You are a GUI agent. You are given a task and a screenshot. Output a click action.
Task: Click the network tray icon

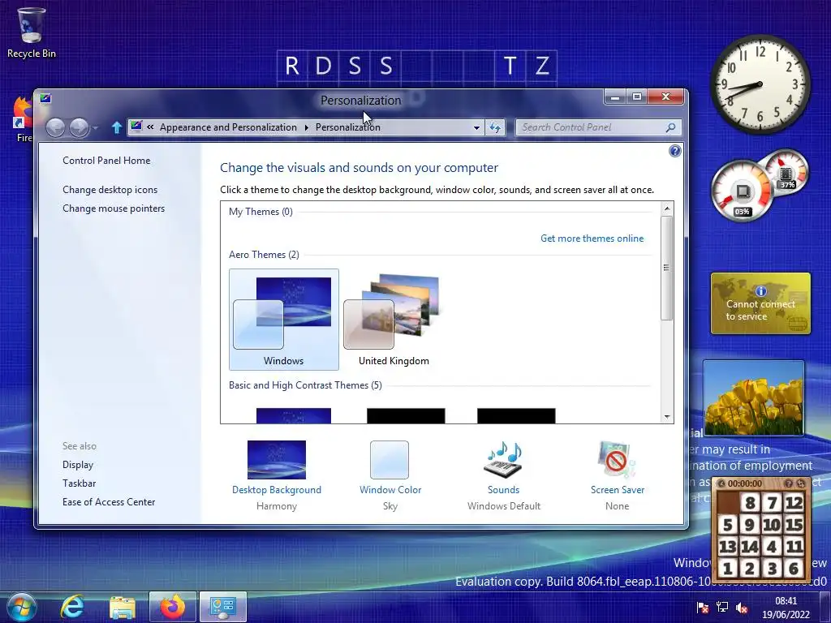[x=721, y=608]
